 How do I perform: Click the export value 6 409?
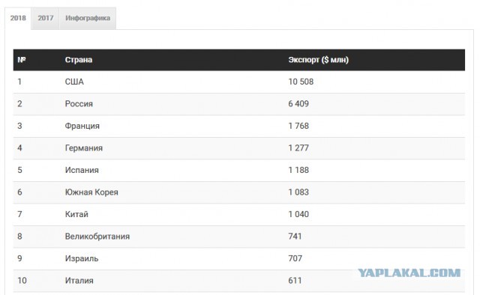point(298,104)
